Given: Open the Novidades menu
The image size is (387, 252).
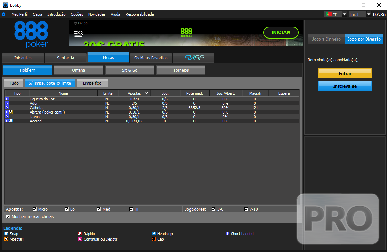Looking at the screenshot, I should click(97, 14).
